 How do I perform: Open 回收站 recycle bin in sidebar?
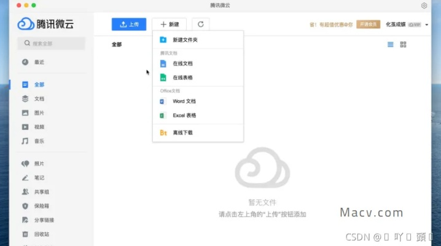42,234
